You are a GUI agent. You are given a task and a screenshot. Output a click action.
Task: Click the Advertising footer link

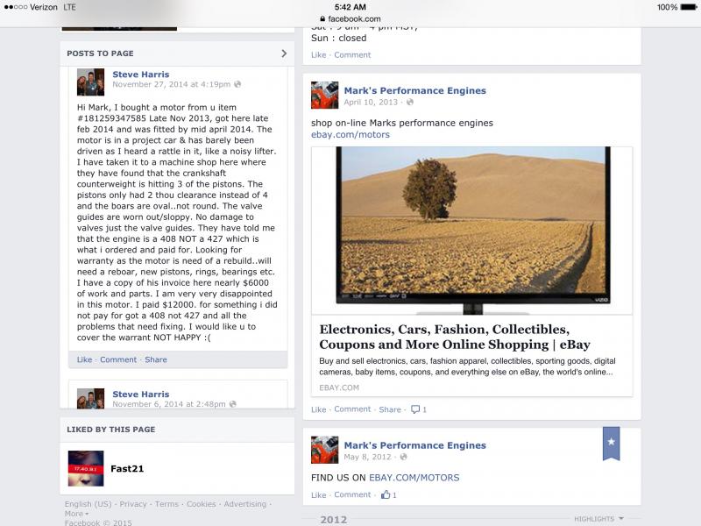[245, 504]
